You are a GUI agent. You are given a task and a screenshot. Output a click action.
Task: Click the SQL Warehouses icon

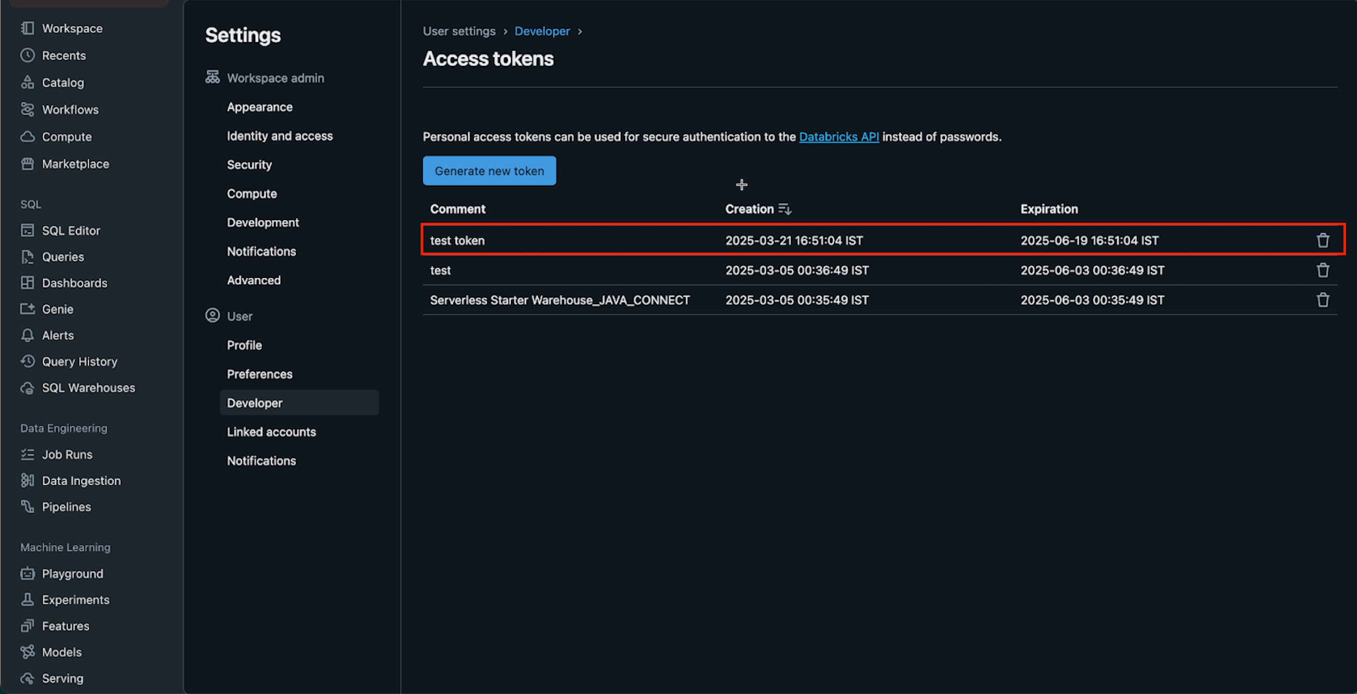(27, 388)
